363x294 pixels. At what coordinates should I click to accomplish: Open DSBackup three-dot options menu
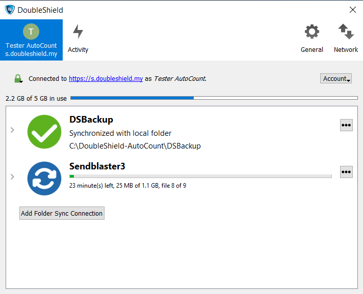[346, 125]
